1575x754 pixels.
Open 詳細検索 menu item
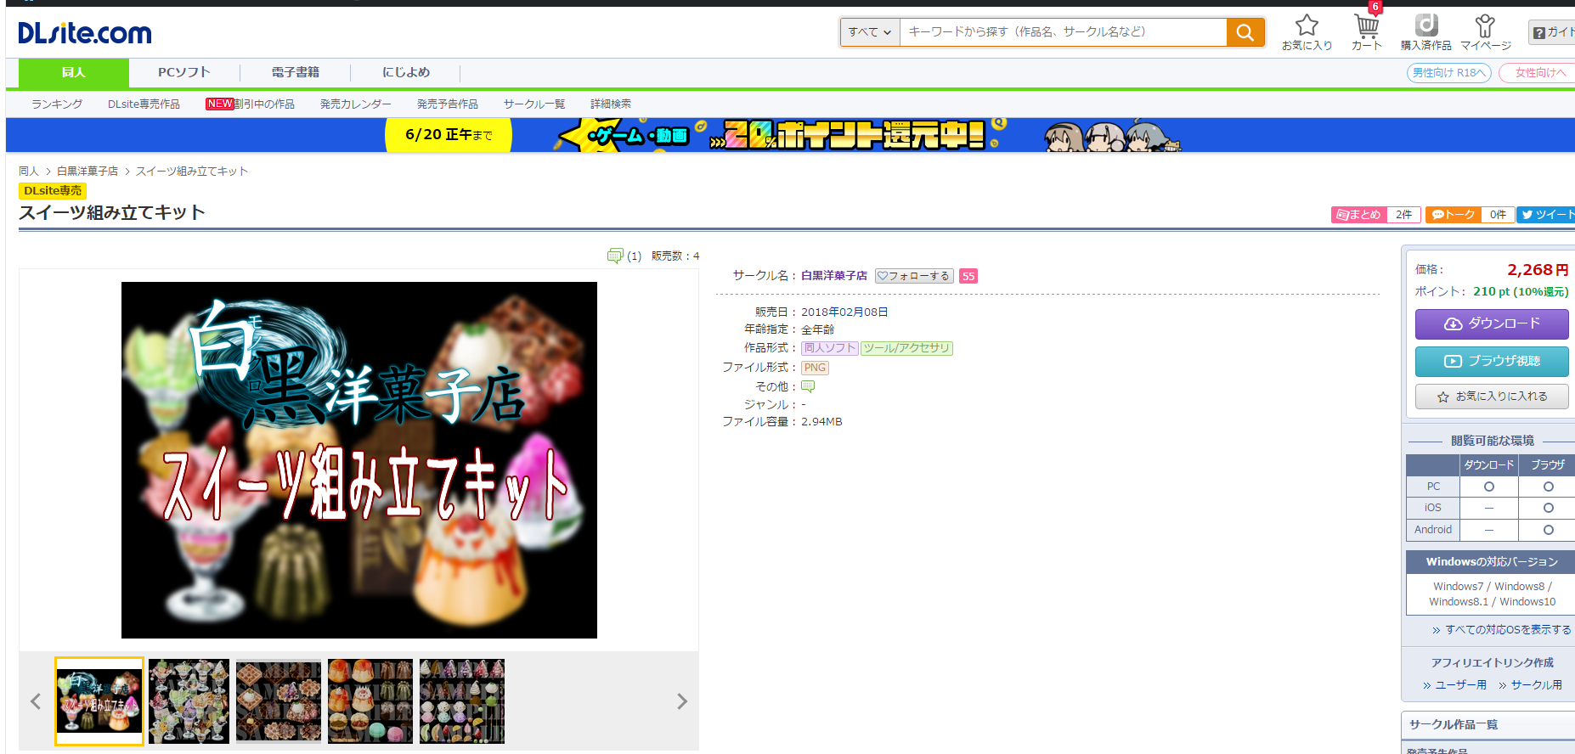point(611,104)
